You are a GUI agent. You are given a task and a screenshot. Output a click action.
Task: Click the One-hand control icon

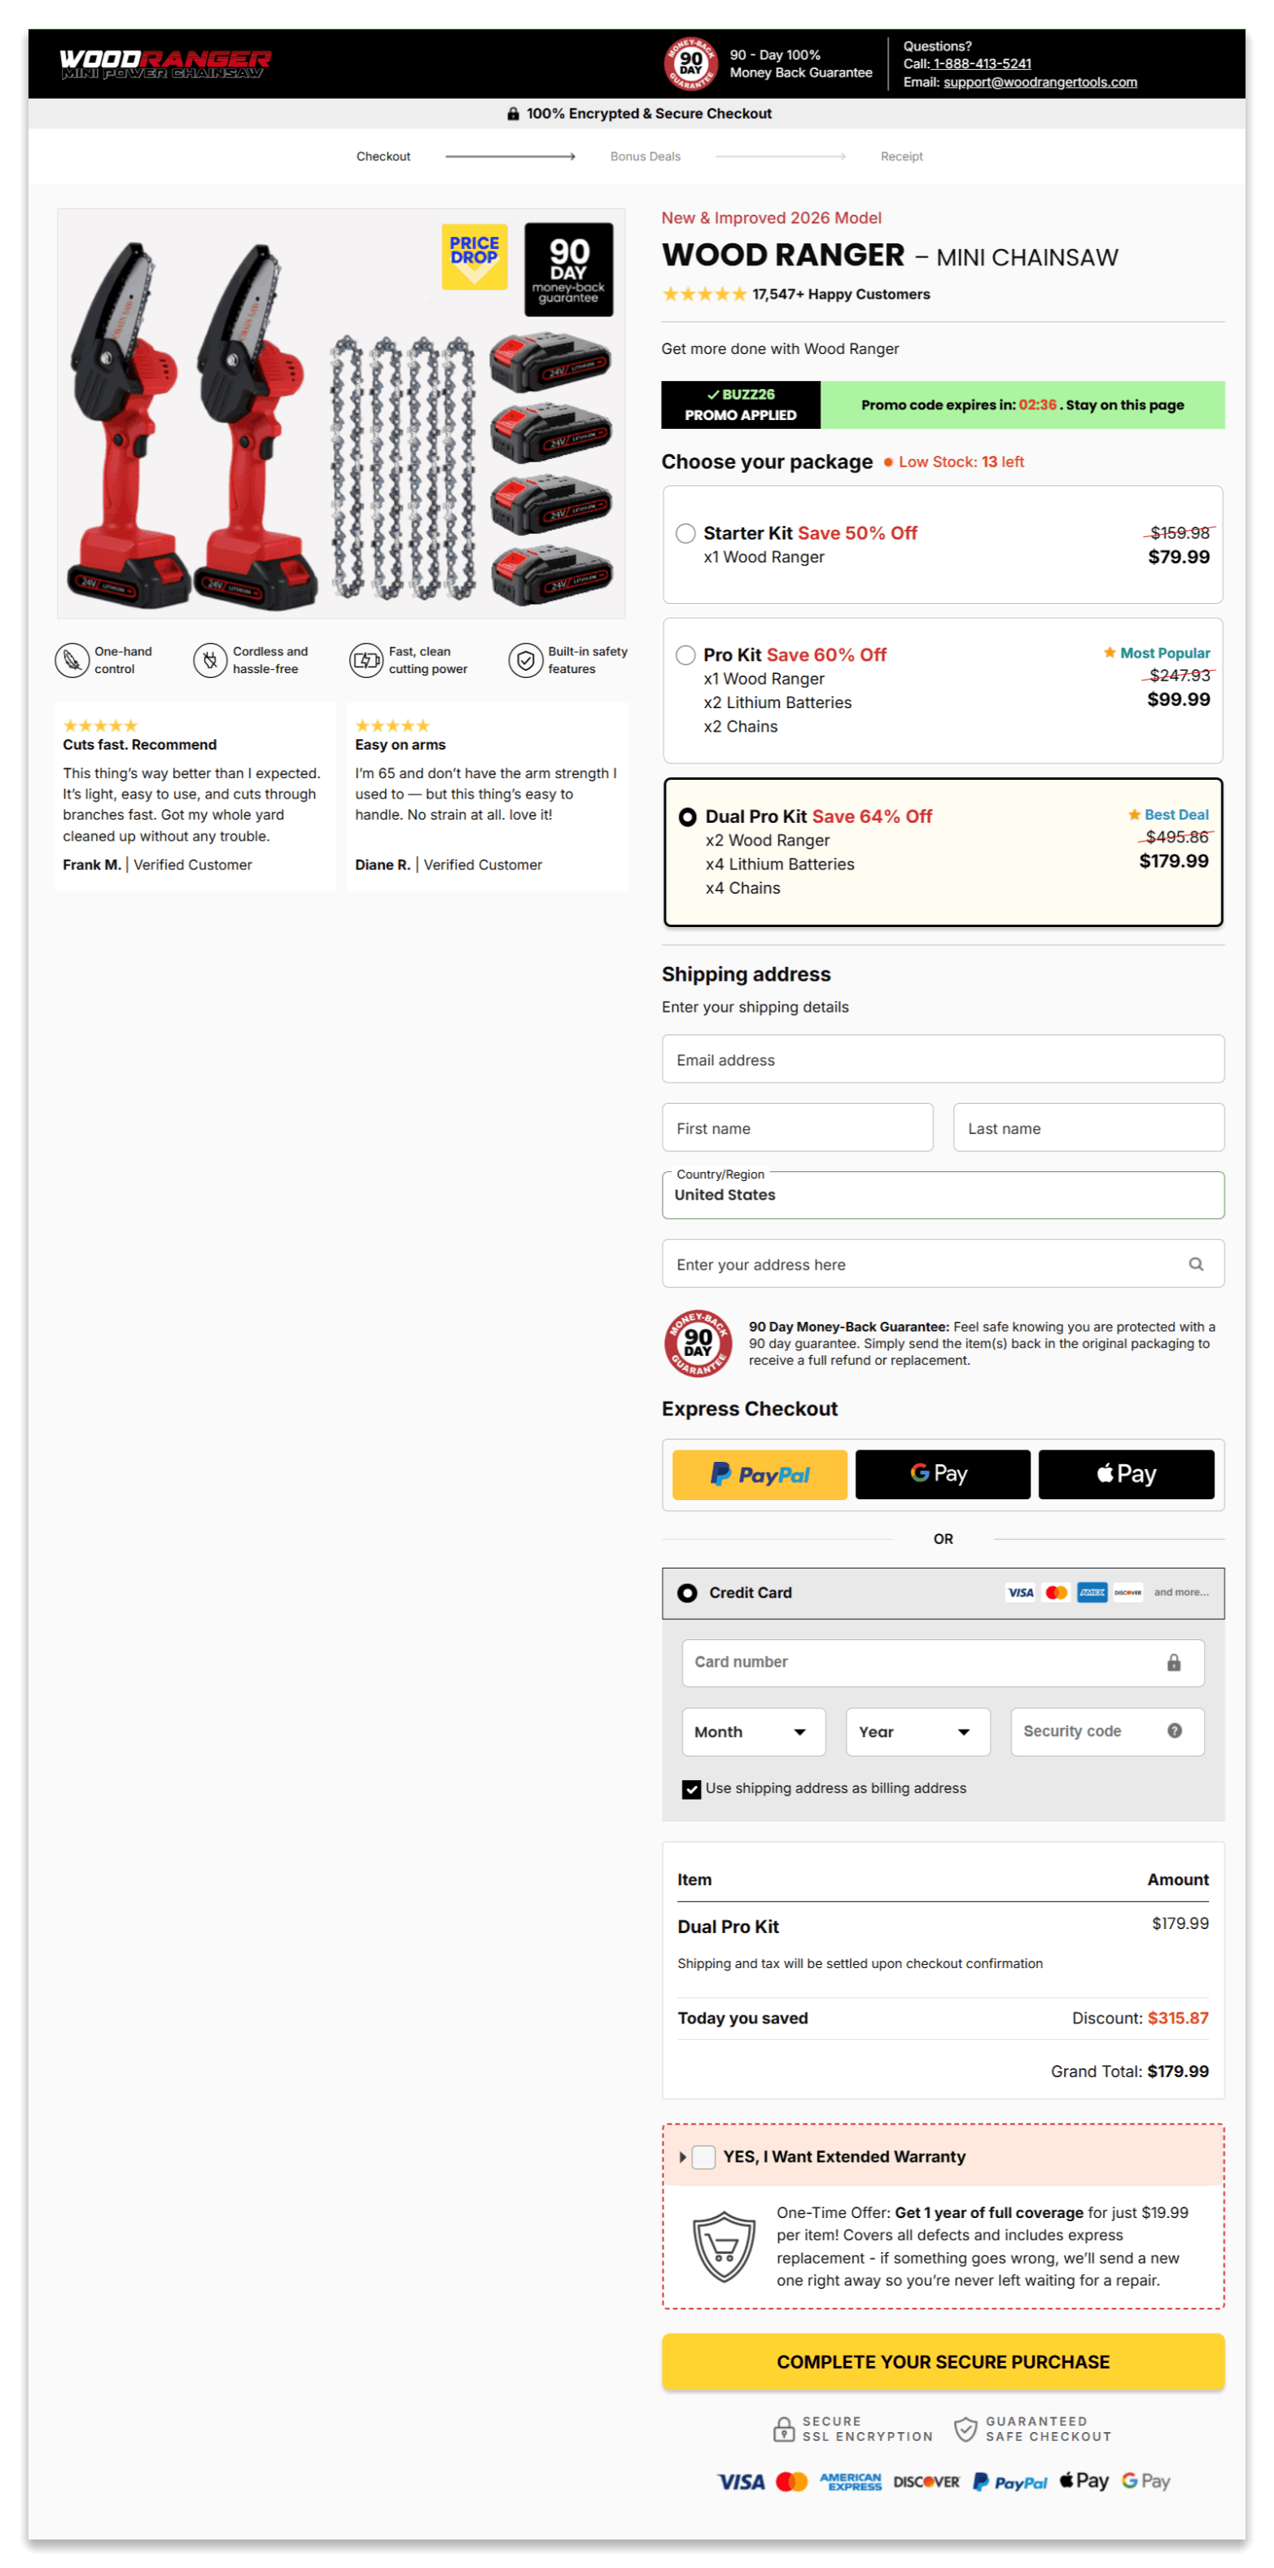pos(72,660)
